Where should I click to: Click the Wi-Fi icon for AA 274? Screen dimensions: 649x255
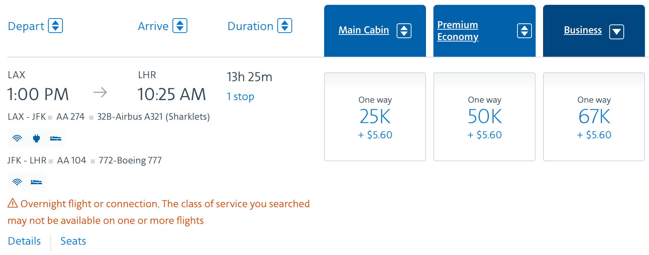point(17,139)
